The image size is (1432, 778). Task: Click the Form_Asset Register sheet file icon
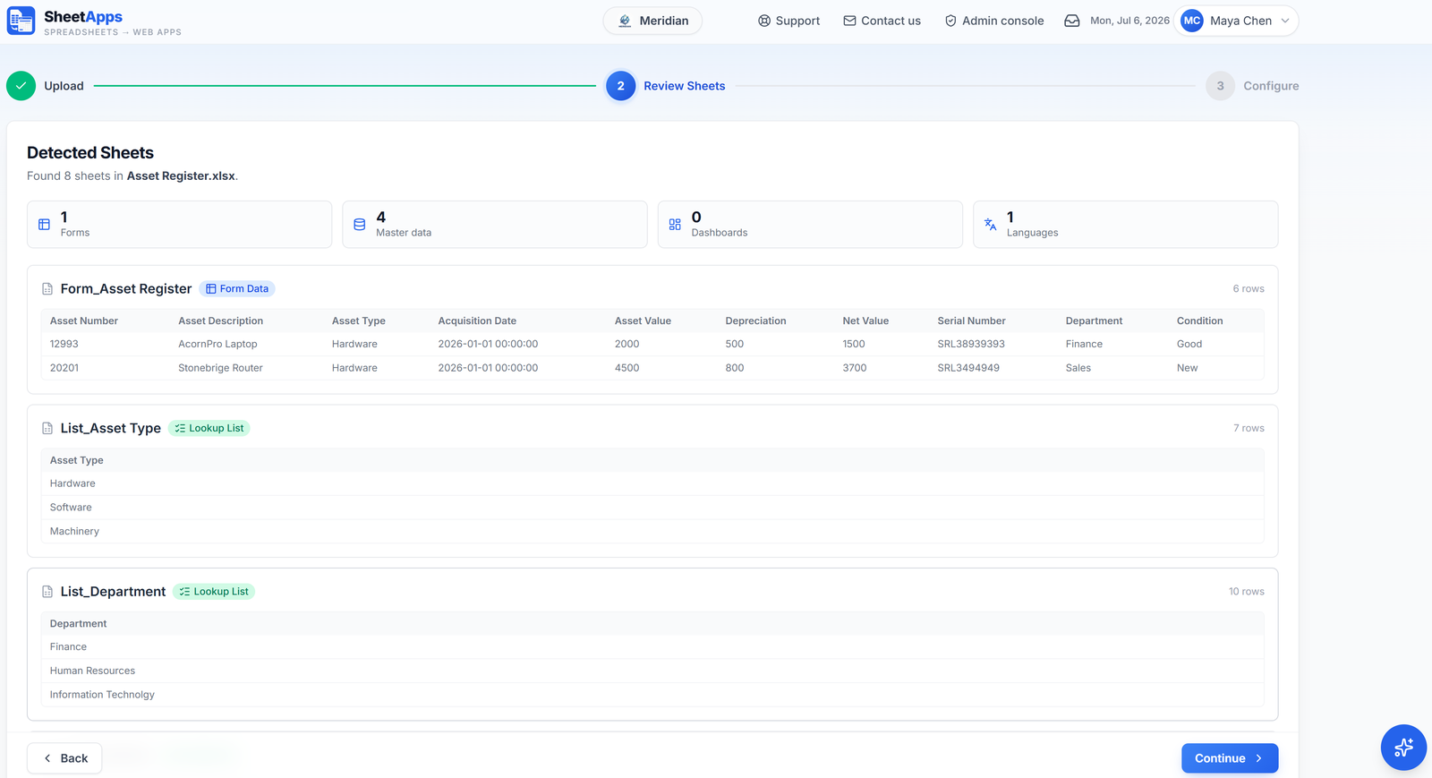[x=47, y=289]
